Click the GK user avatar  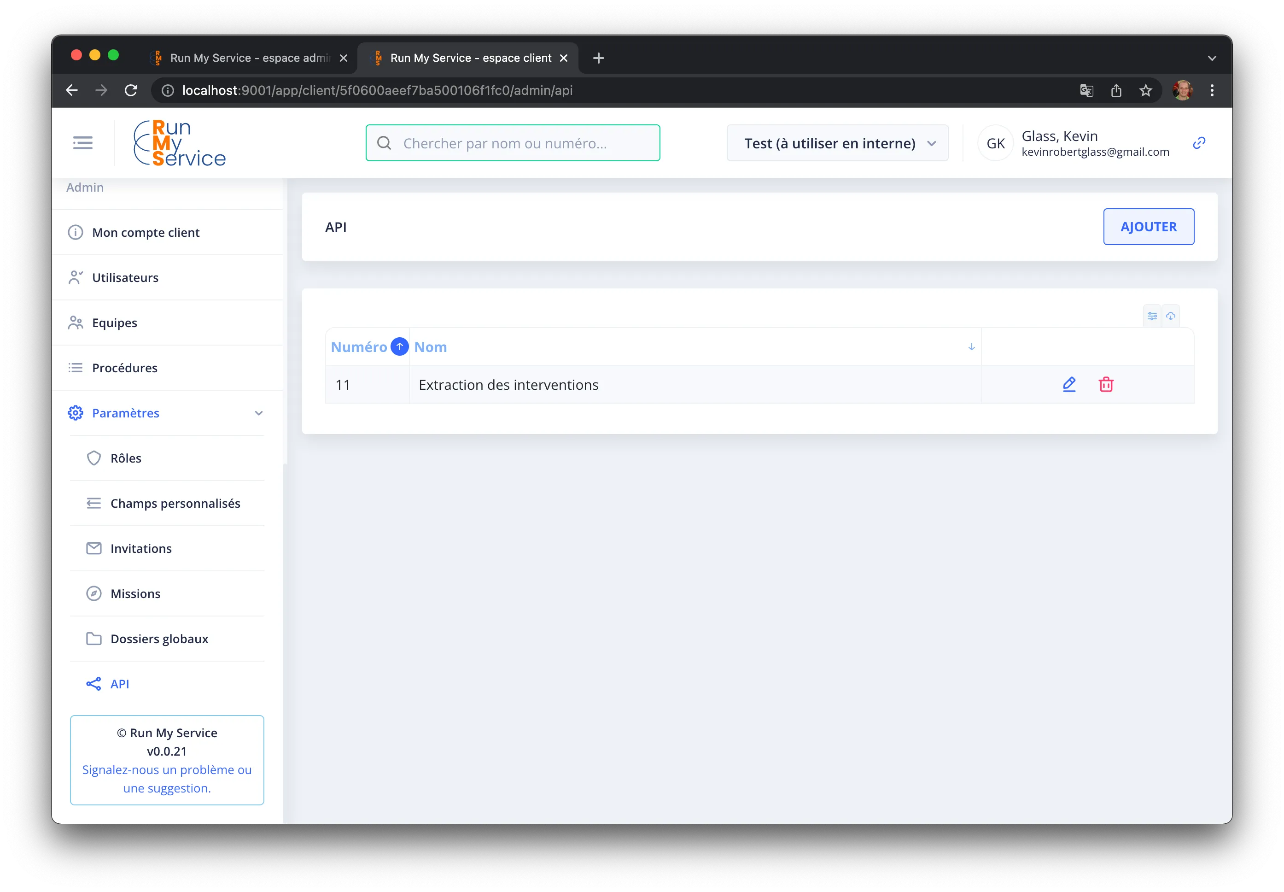[x=995, y=143]
